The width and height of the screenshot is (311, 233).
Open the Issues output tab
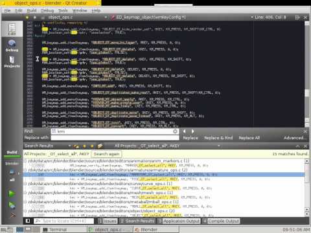[x=108, y=221]
